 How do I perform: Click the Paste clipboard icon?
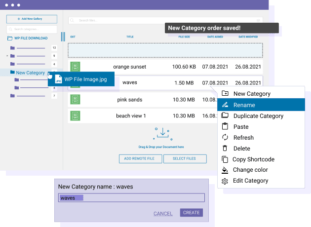point(225,127)
